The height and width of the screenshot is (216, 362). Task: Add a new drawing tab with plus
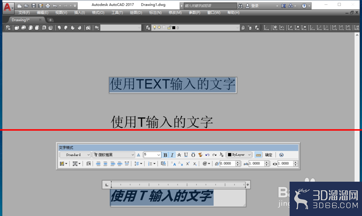(x=50, y=20)
